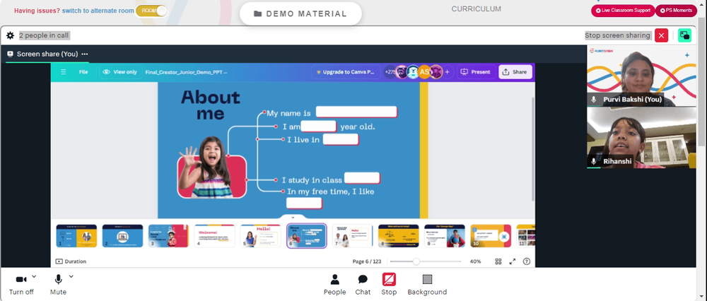Open call settings gear icon
This screenshot has height=301, width=707.
[10, 35]
